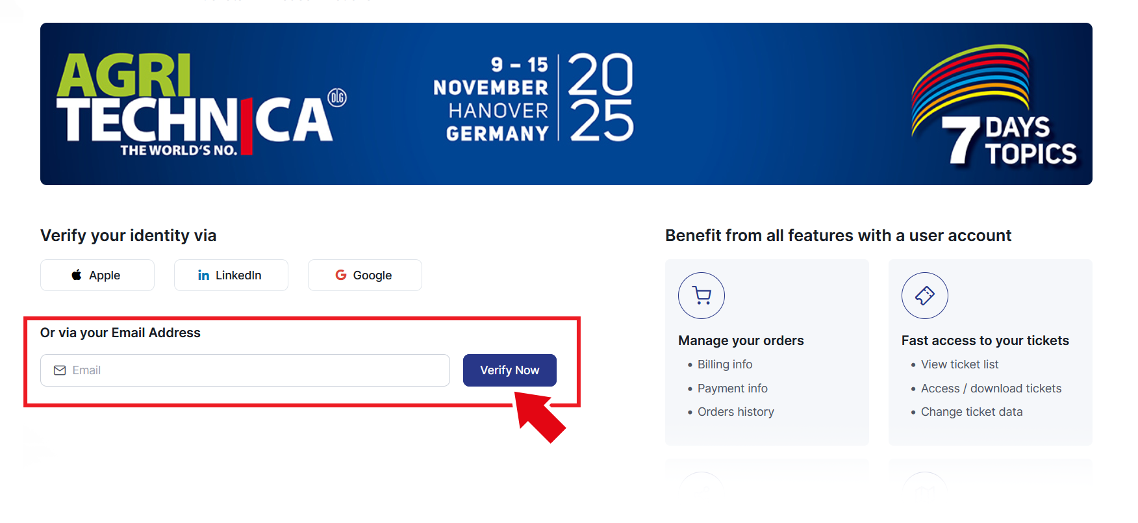
Task: Click the Manage your orders heading
Action: pos(740,340)
